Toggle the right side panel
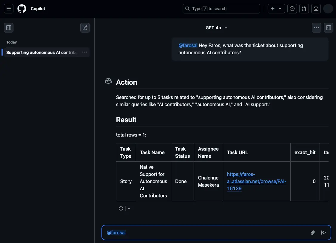The image size is (336, 243). [328, 27]
